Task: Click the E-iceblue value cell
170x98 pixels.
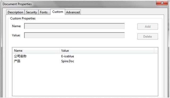Action: [67, 56]
